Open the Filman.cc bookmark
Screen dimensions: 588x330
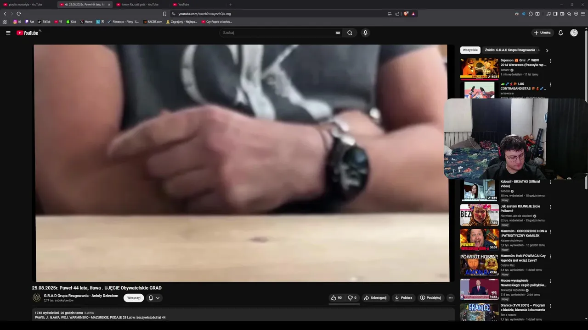click(x=123, y=22)
